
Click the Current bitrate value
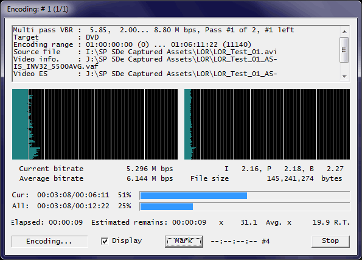(x=150, y=169)
